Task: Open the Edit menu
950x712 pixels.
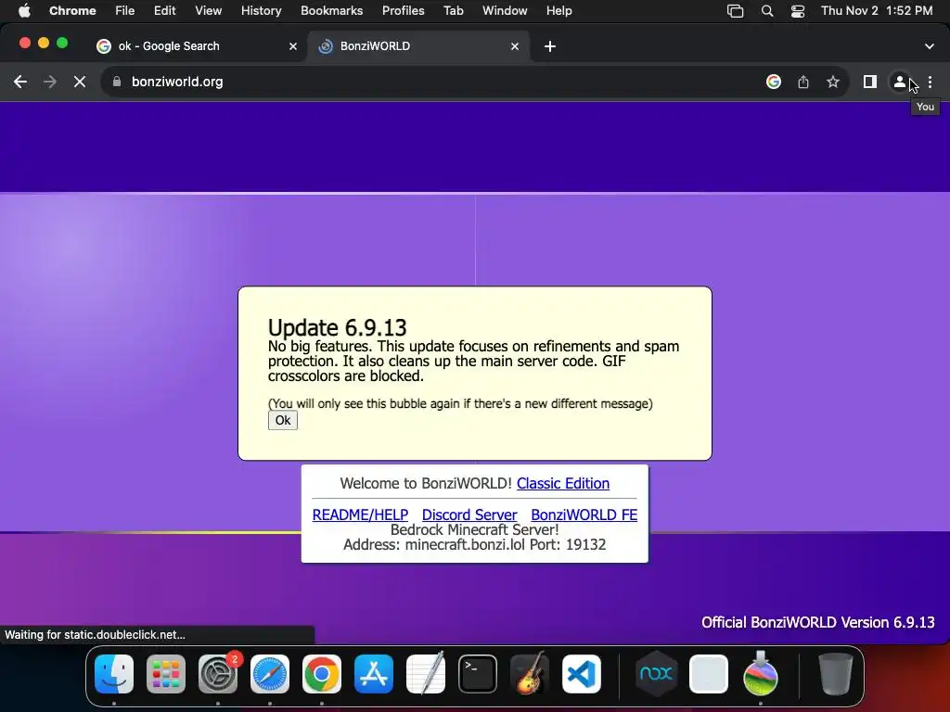Action: (164, 11)
